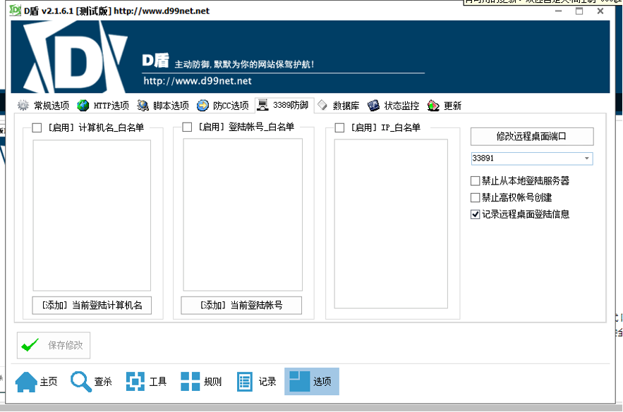Click inside the IP whitelist box
This screenshot has width=623, height=412.
coord(391,224)
